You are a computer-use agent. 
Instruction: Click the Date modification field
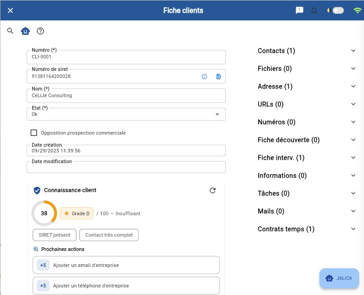pos(126,167)
